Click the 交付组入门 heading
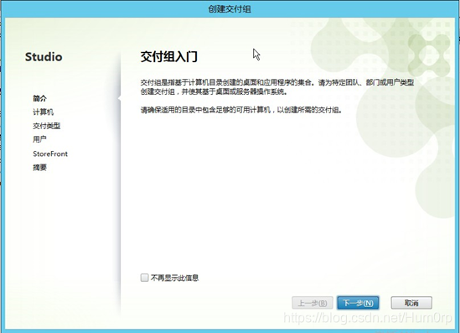Viewport: 460px width, 333px height. click(x=169, y=56)
